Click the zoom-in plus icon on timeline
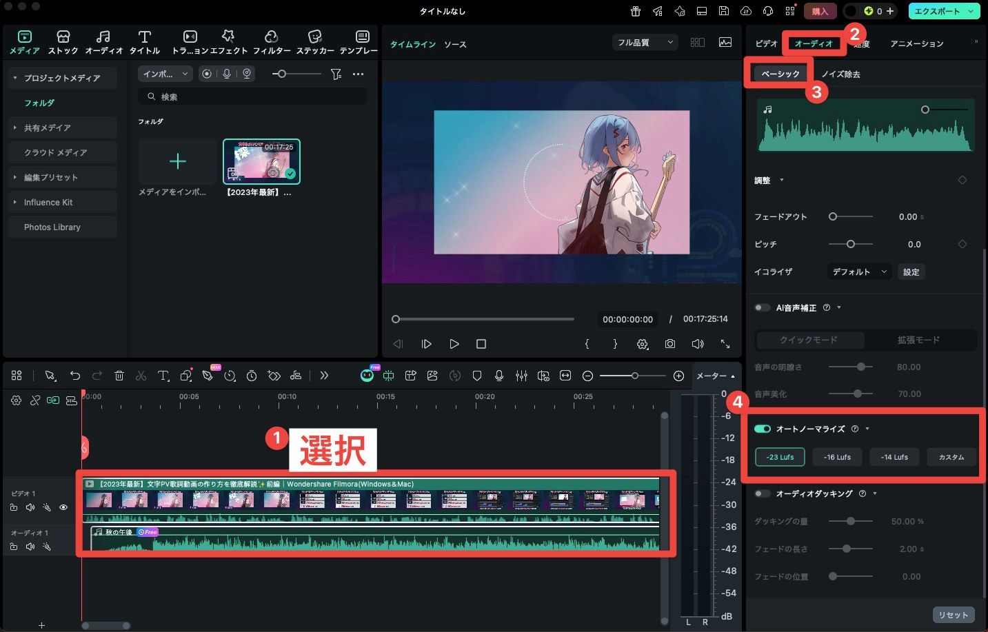The height and width of the screenshot is (632, 988). pos(678,376)
